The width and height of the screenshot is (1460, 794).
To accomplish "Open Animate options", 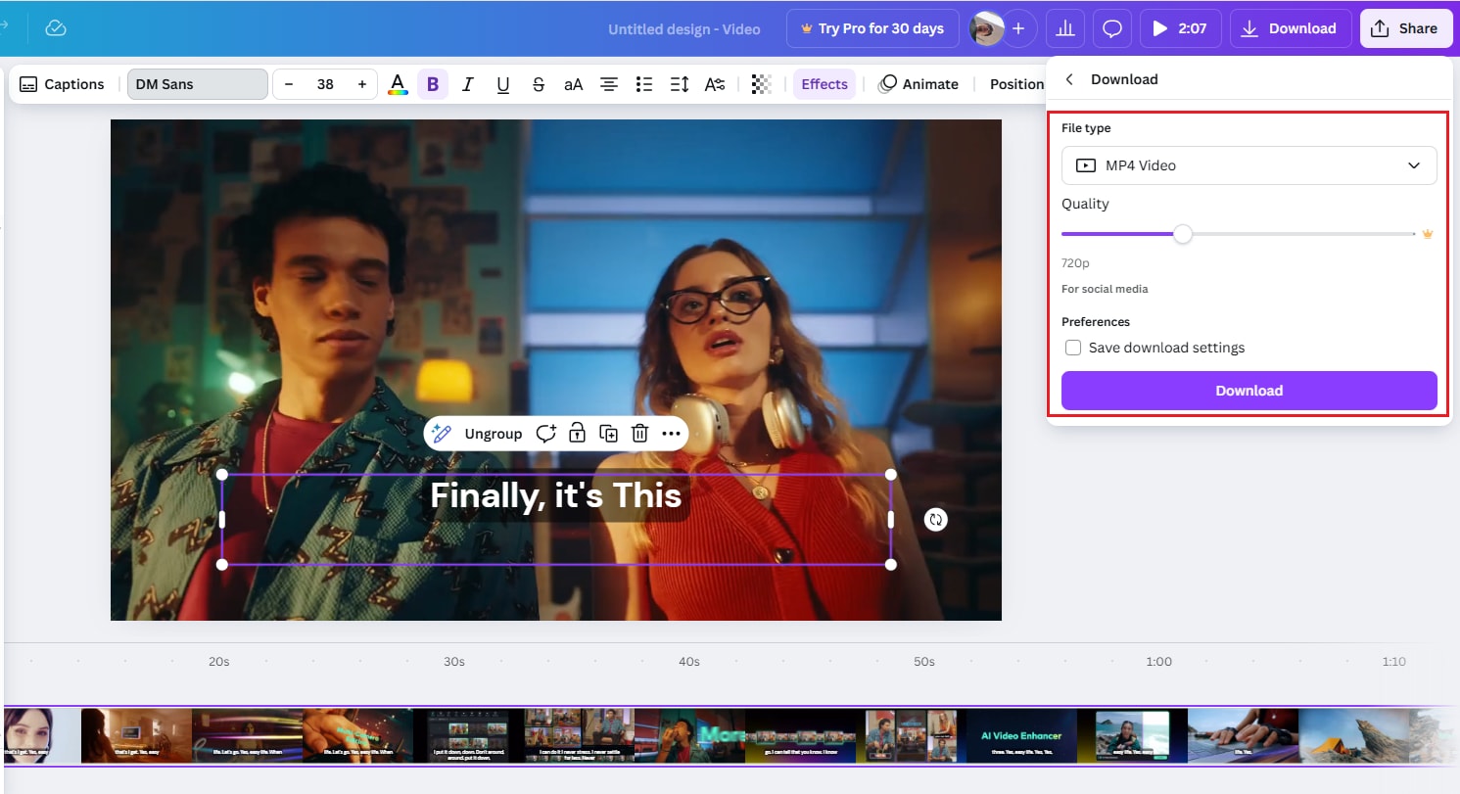I will (918, 84).
